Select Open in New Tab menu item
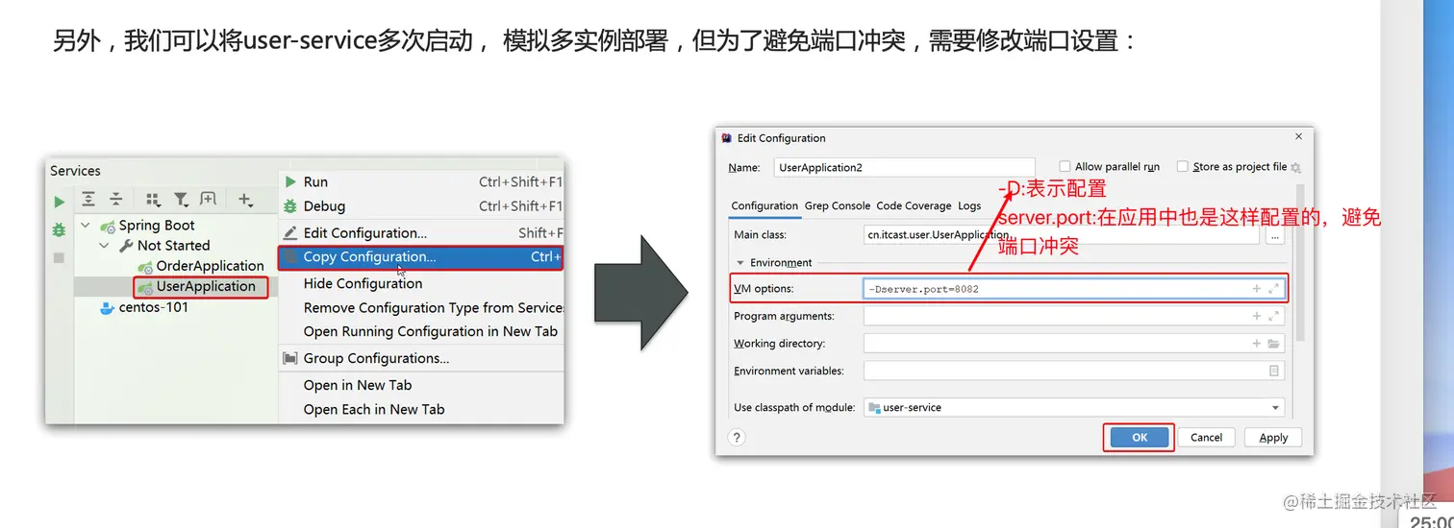Screen dimensions: 1454x528 [421, 385]
